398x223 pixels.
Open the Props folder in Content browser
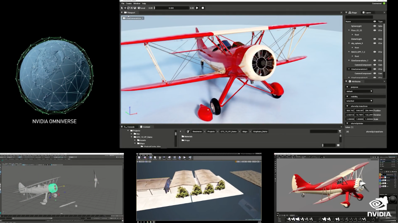point(186,140)
